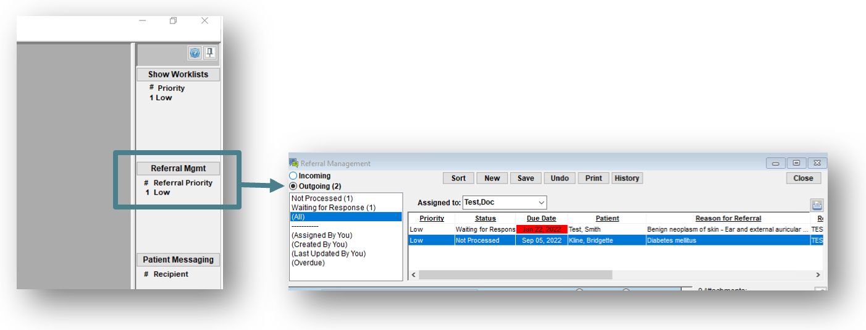Click the Sep 05, 2022 due date cell
This screenshot has height=330, width=866.
(542, 240)
